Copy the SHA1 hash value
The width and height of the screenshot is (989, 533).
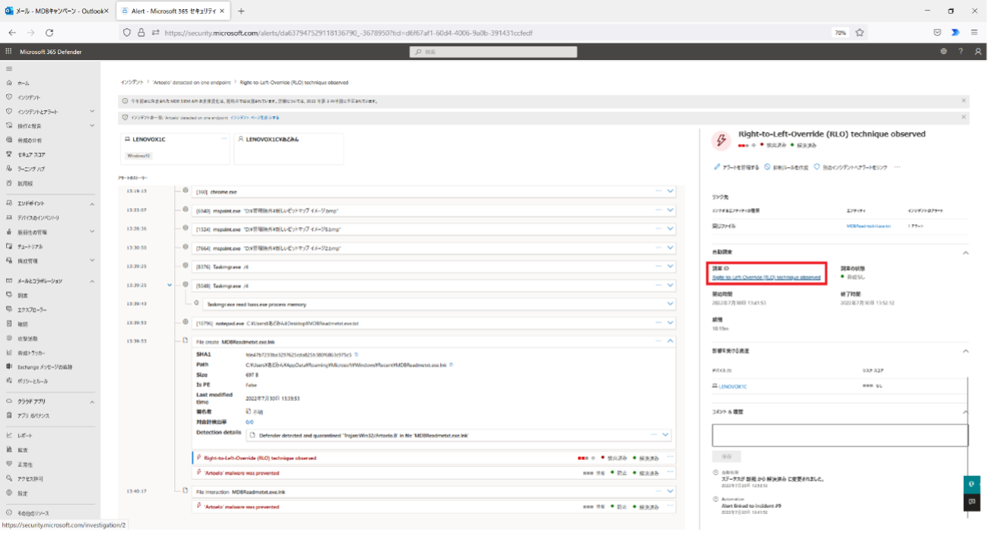point(356,355)
